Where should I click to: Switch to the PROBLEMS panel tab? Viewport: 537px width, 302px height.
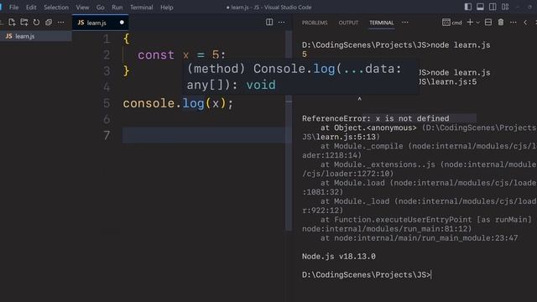pos(315,23)
